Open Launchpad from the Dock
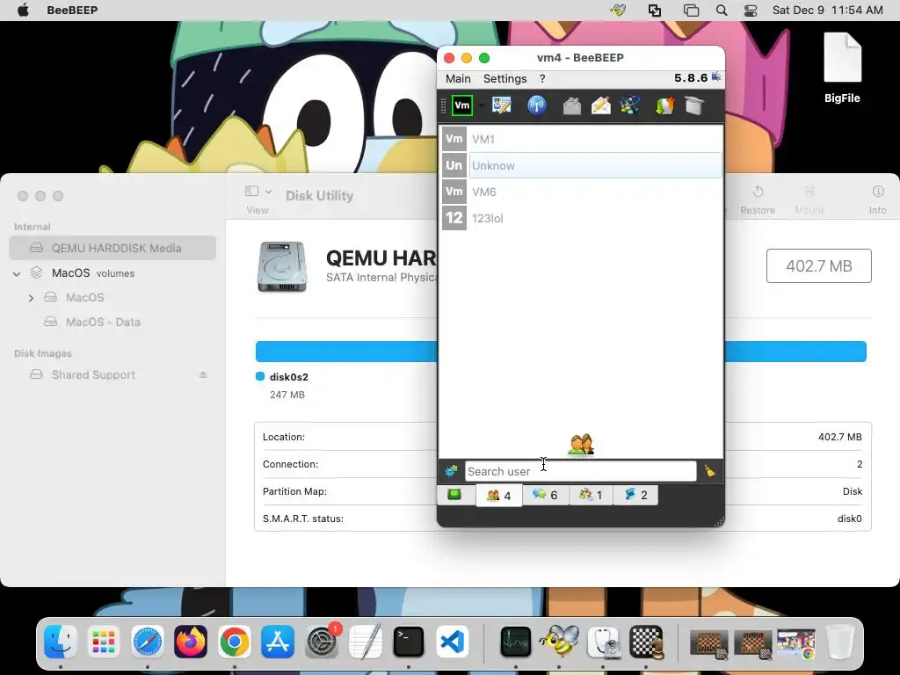The height and width of the screenshot is (675, 900). tap(104, 641)
